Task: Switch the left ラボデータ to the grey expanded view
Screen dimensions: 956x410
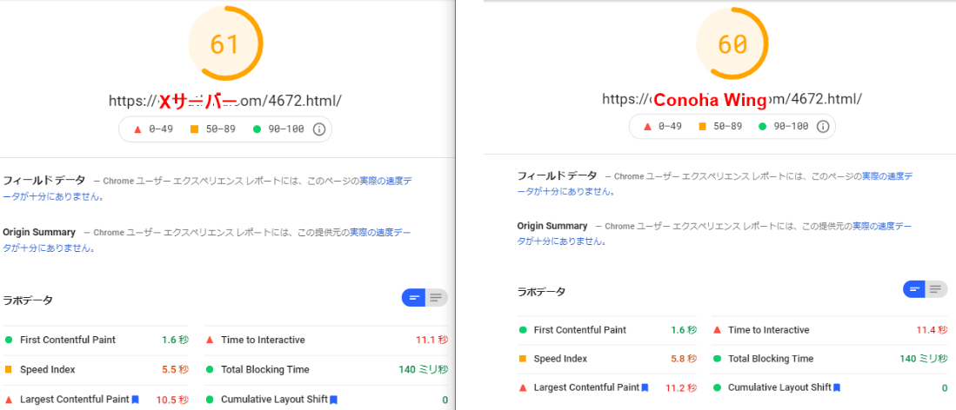Action: [x=437, y=298]
